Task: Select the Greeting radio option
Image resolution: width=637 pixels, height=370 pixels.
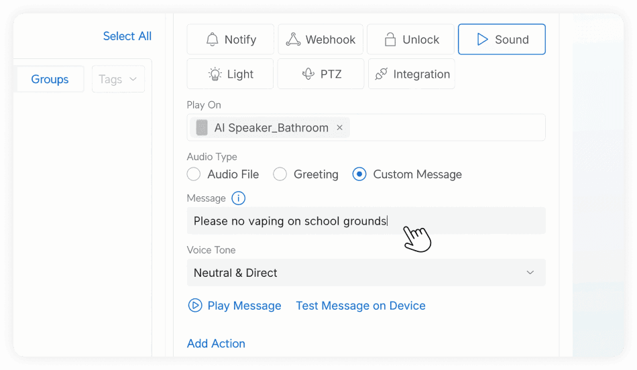Action: [x=280, y=174]
